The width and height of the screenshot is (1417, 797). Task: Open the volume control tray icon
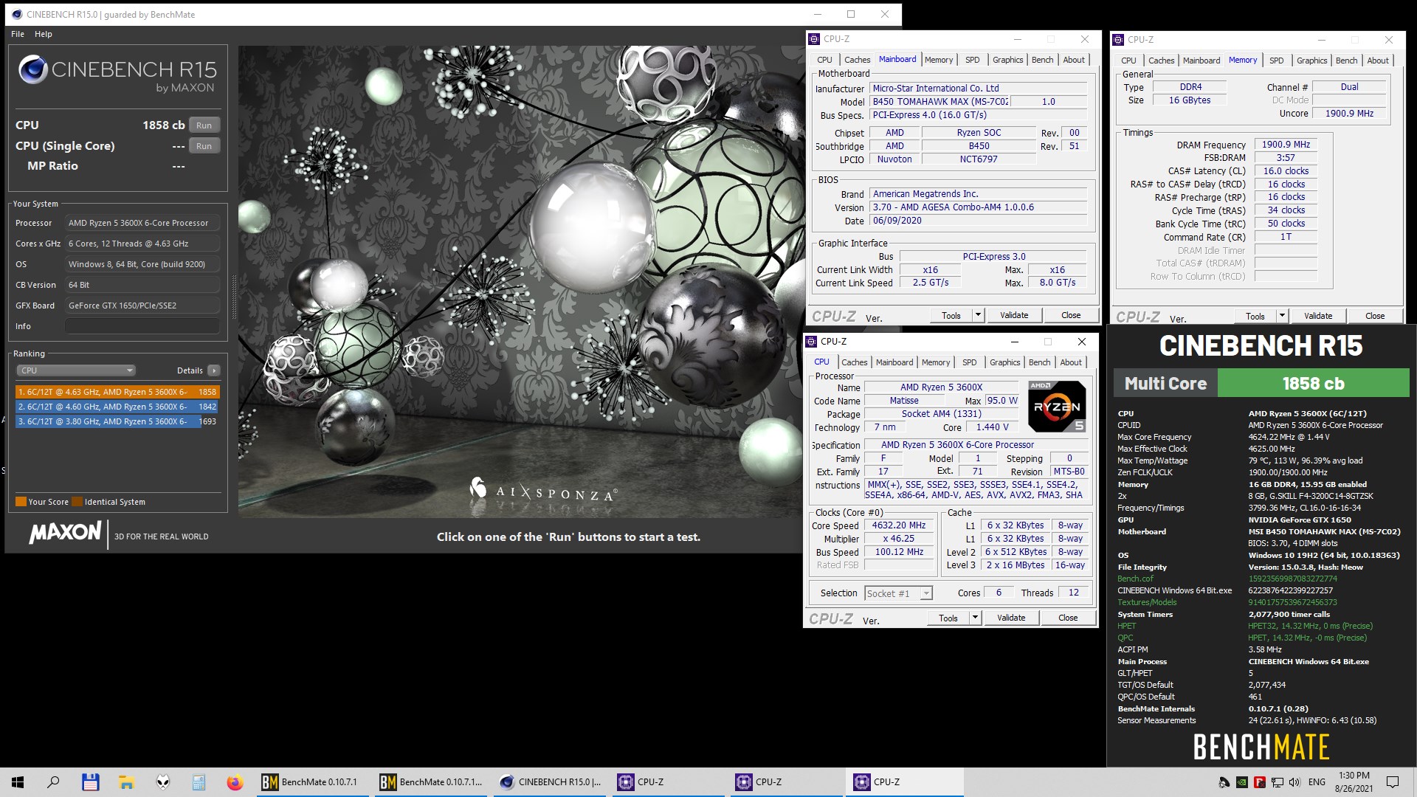click(x=1295, y=782)
